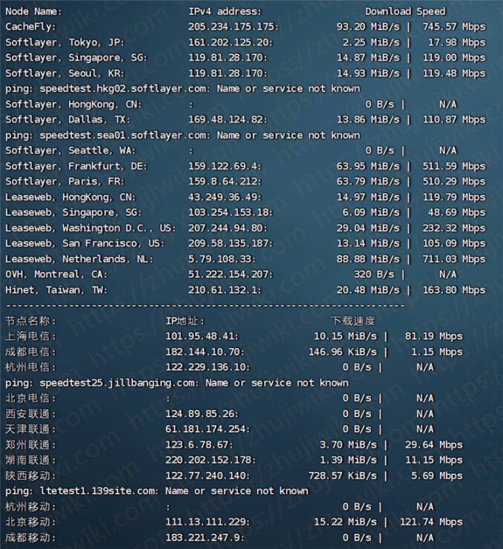Click the 163.80 Mbps value
This screenshot has width=503, height=549.
point(454,290)
